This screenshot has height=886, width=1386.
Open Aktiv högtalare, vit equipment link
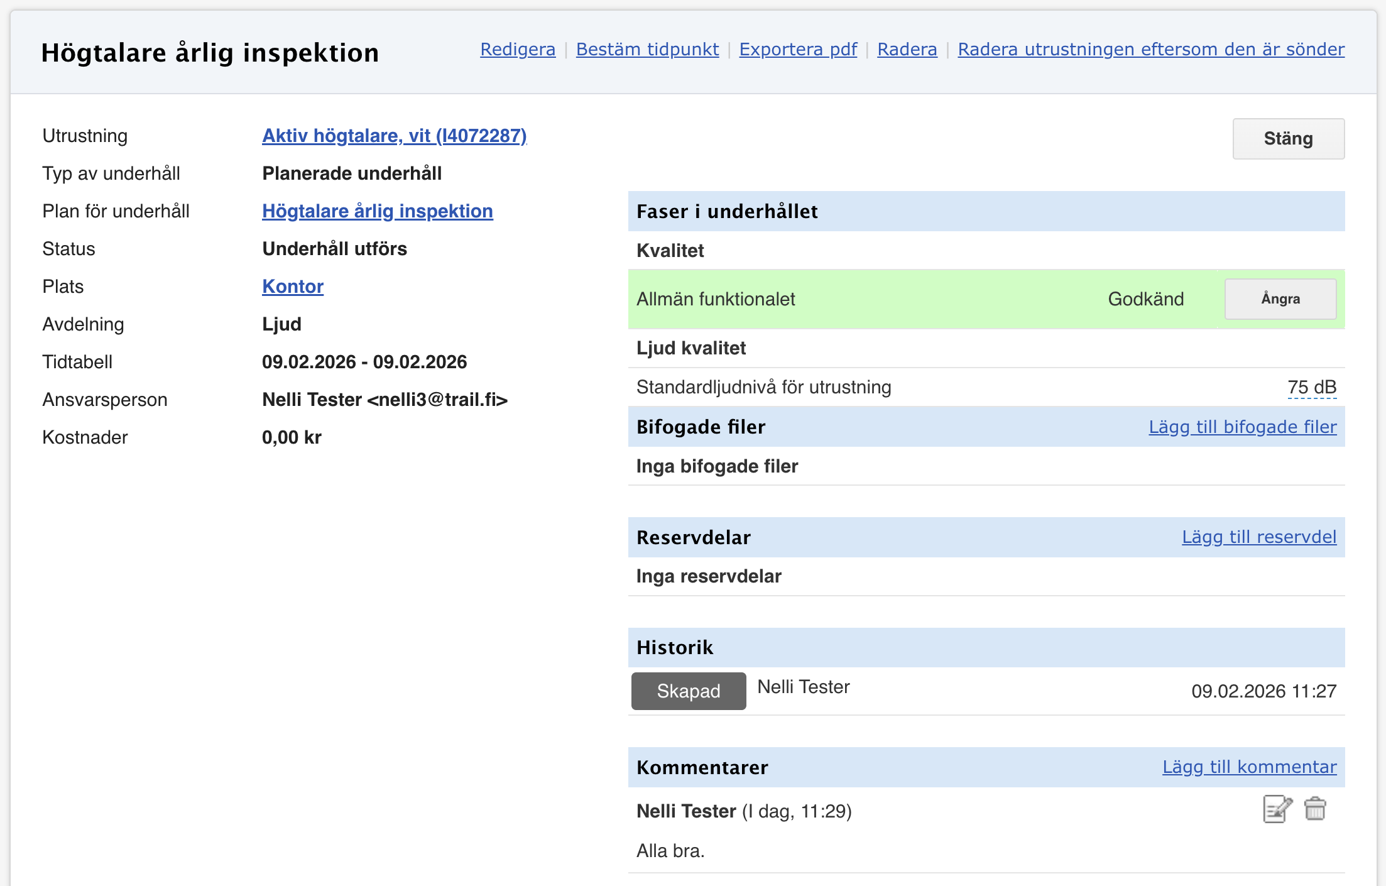(394, 136)
